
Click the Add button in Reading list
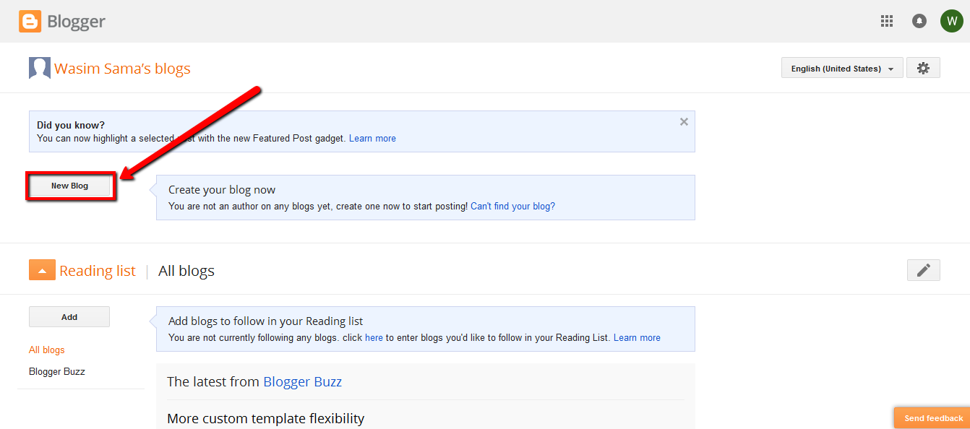point(69,317)
